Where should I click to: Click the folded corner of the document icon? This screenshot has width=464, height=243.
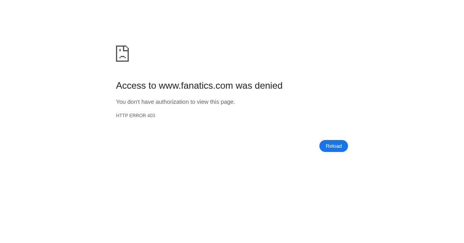point(126,49)
